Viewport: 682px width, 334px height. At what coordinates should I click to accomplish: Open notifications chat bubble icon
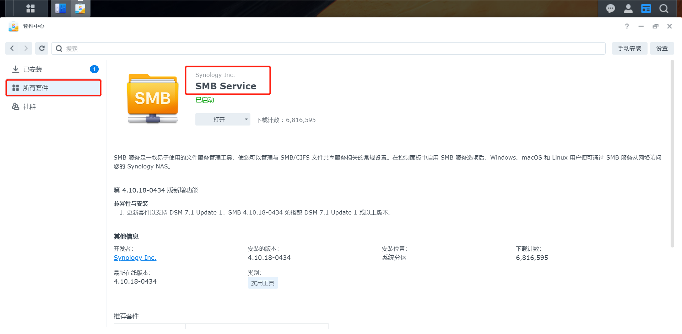click(x=610, y=9)
